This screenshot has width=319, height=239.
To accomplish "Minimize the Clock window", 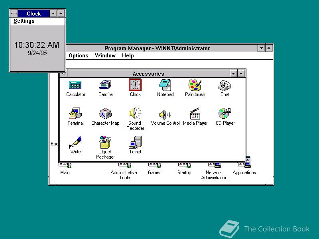I will [x=53, y=14].
